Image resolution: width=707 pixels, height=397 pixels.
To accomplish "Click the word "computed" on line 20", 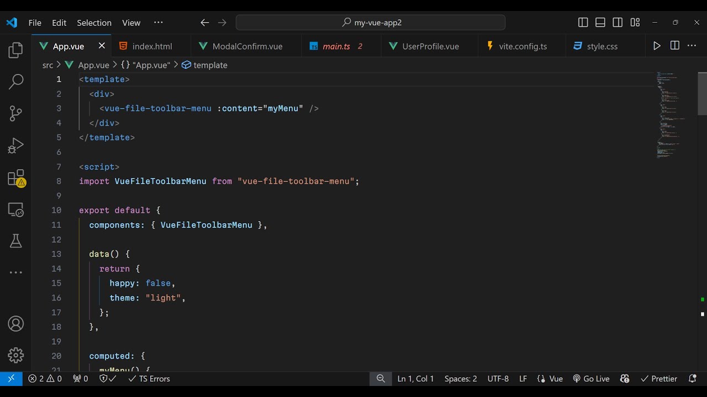I will tap(109, 356).
